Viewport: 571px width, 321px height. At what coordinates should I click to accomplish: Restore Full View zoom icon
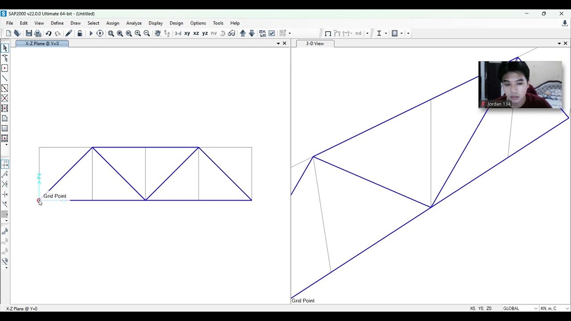point(120,33)
